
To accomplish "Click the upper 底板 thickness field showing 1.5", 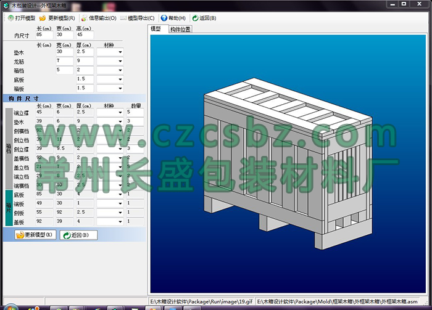I will [x=85, y=80].
